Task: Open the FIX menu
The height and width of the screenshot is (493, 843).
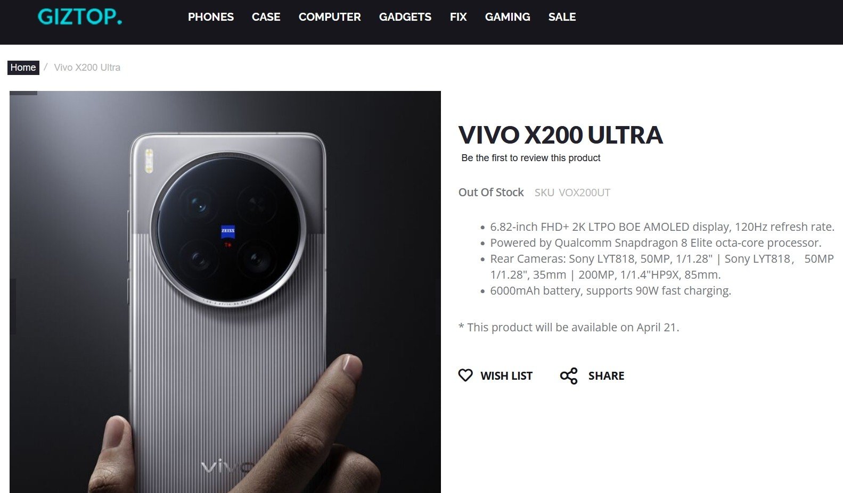Action: point(458,17)
